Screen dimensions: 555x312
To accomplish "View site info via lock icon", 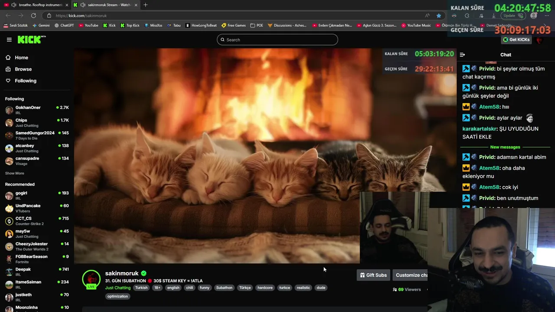I will click(x=49, y=16).
